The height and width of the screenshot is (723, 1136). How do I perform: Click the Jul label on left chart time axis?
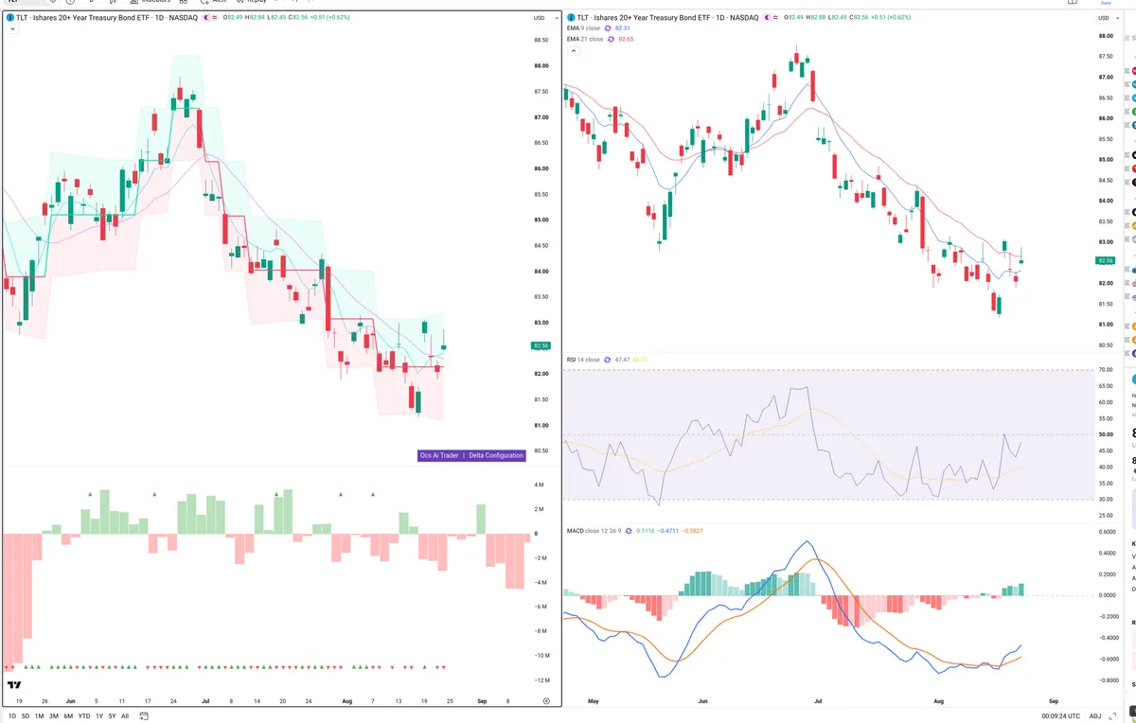205,701
